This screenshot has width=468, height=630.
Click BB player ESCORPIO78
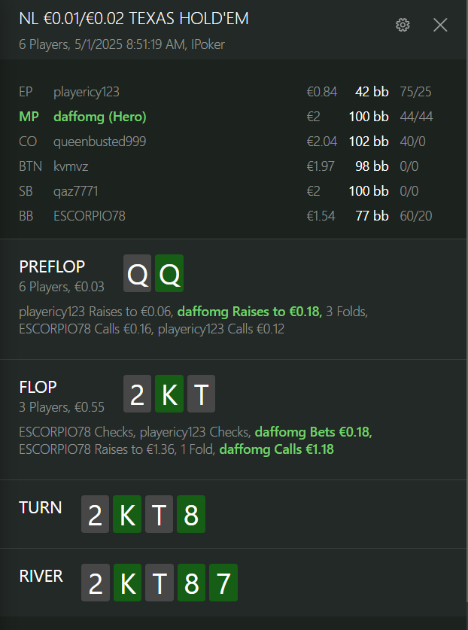89,216
